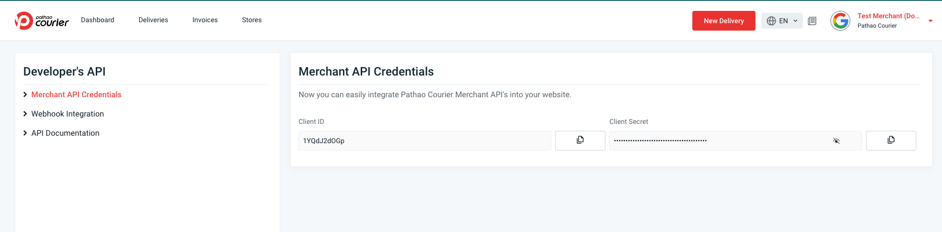The image size is (942, 232).
Task: Open the Dashboard menu item
Action: (98, 20)
